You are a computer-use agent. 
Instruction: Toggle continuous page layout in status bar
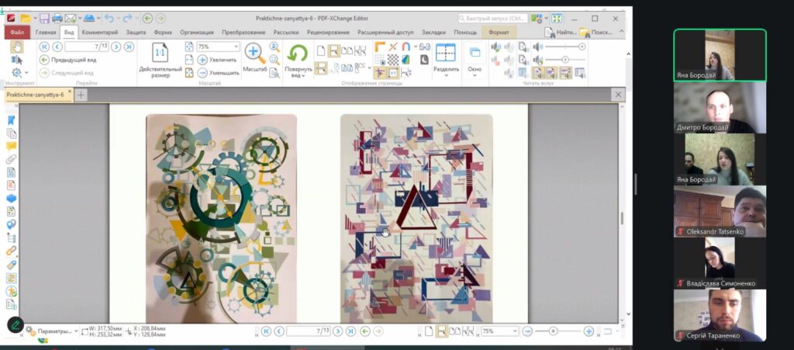441,331
